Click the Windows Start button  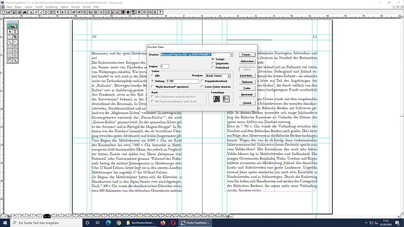[x=5, y=223]
